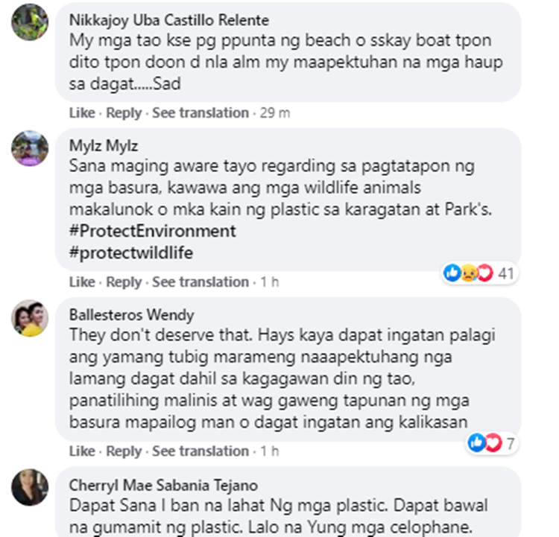This screenshot has width=559, height=537.
Task: Reply to the Mylz Mylz comment
Action: coord(124,282)
